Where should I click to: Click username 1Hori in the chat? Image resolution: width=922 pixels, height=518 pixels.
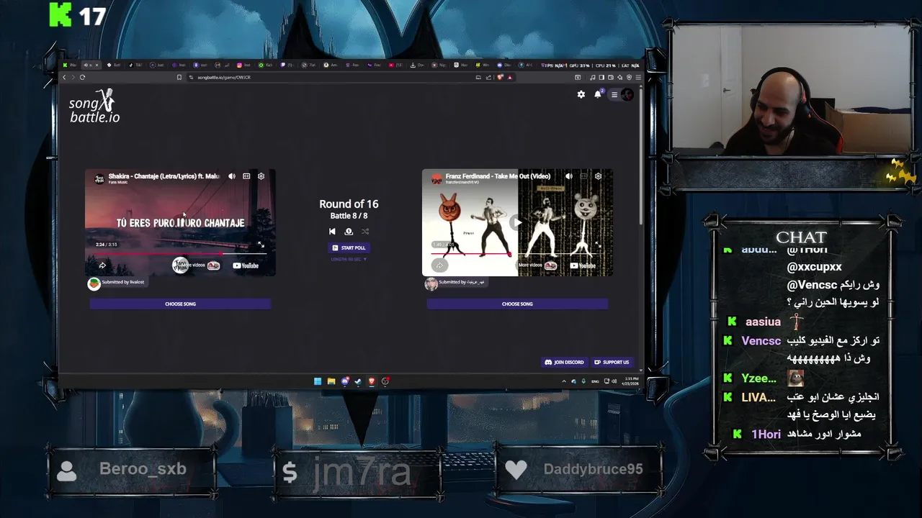coord(766,435)
